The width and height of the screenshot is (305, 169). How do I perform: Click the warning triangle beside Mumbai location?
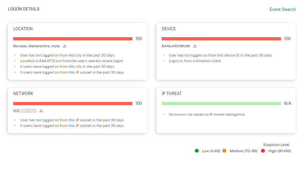click(x=65, y=46)
